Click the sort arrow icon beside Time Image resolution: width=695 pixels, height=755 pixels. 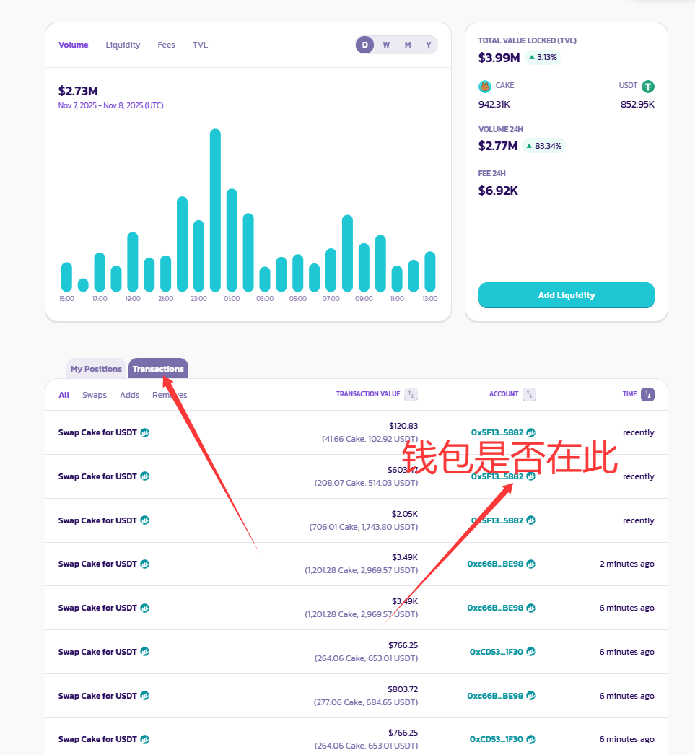(x=647, y=394)
